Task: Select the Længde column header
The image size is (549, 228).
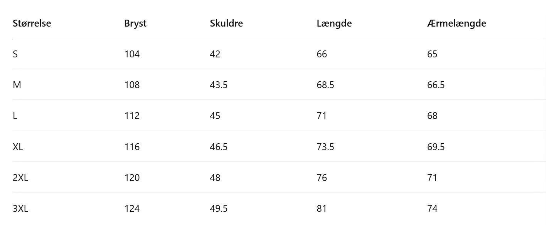Action: (334, 23)
